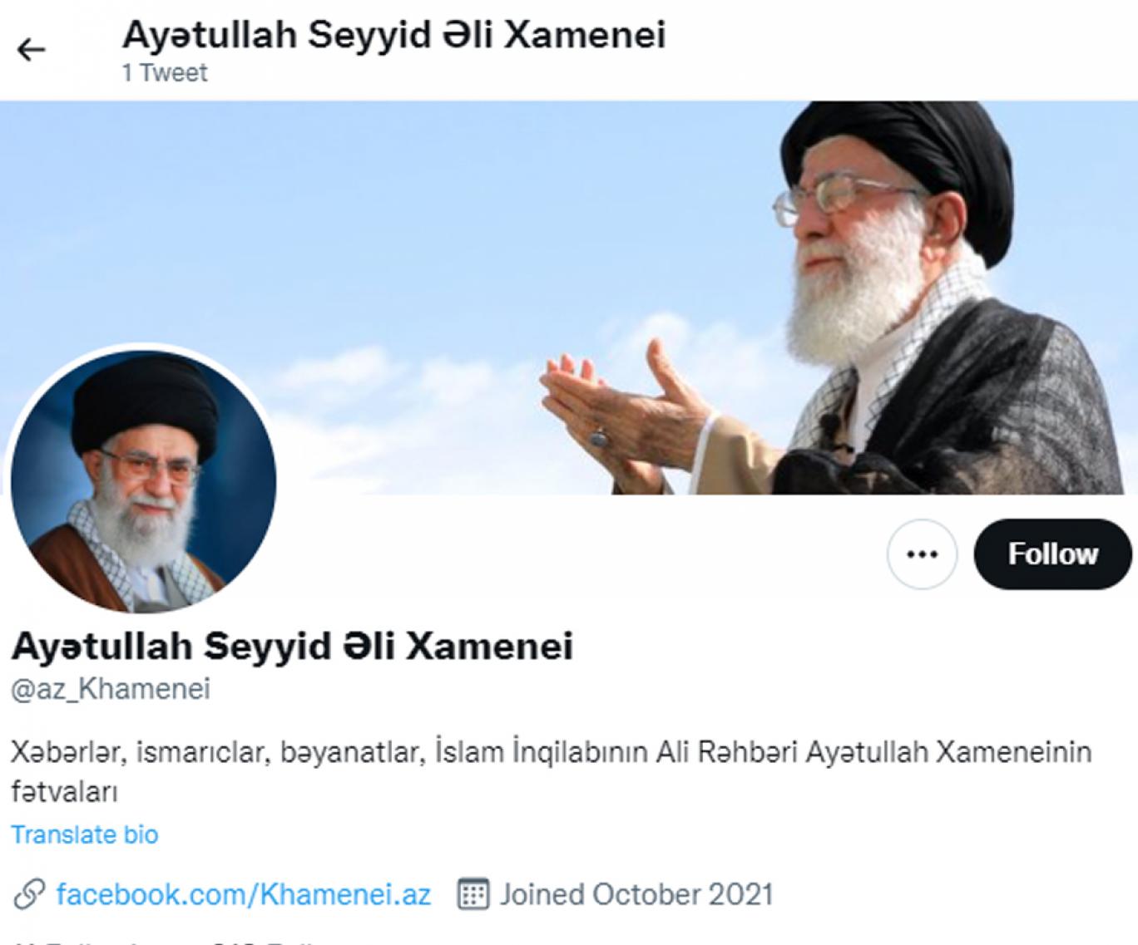The height and width of the screenshot is (945, 1138).
Task: Click the word 'fətvaları' in the bio
Action: point(64,791)
